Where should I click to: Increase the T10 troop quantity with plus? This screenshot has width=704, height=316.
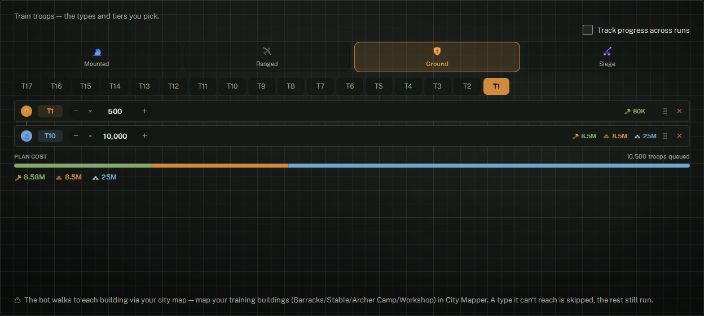coord(144,136)
